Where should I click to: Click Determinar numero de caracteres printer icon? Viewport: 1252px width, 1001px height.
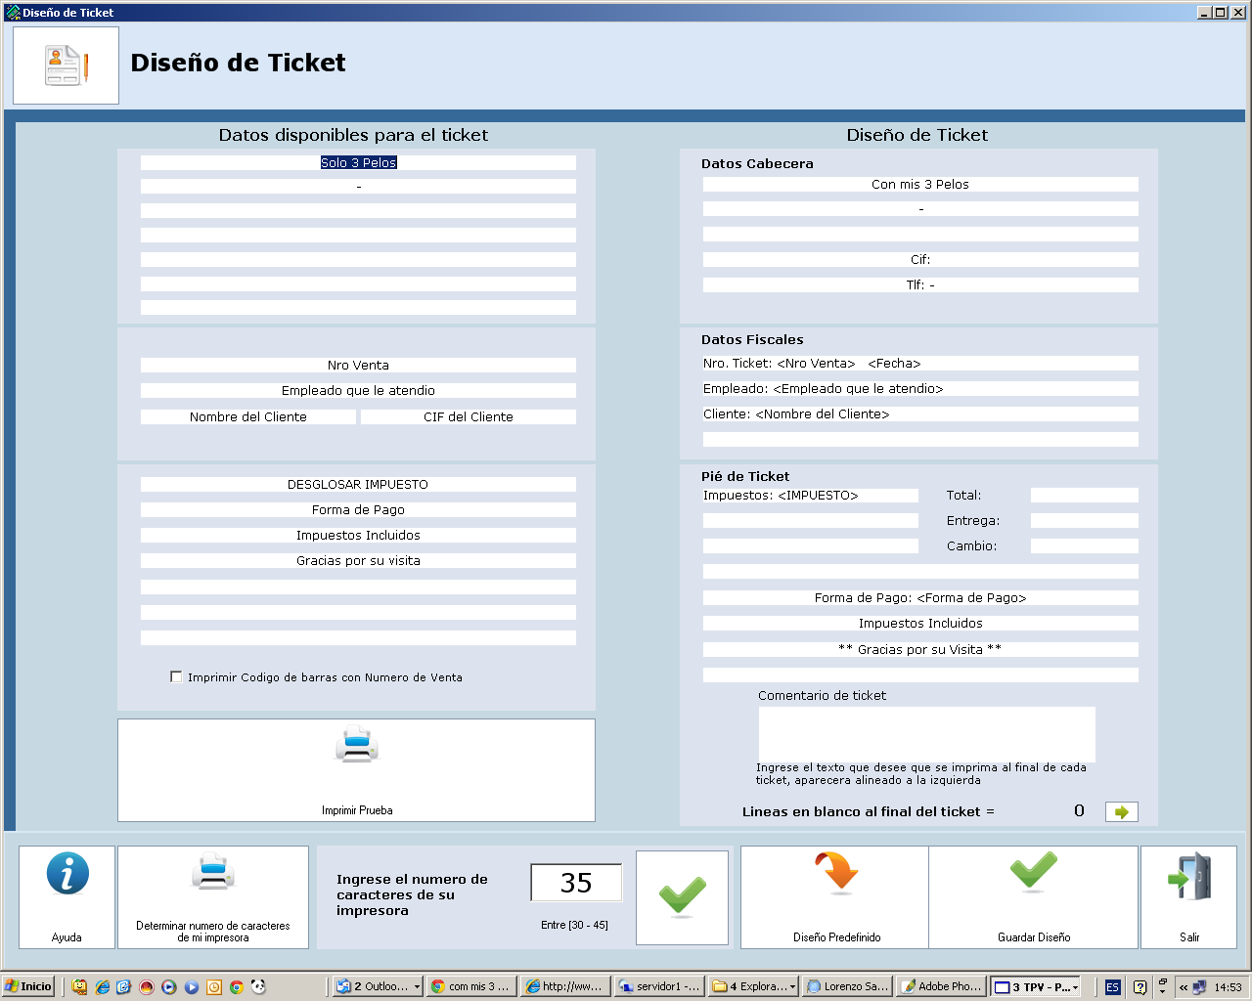(212, 873)
